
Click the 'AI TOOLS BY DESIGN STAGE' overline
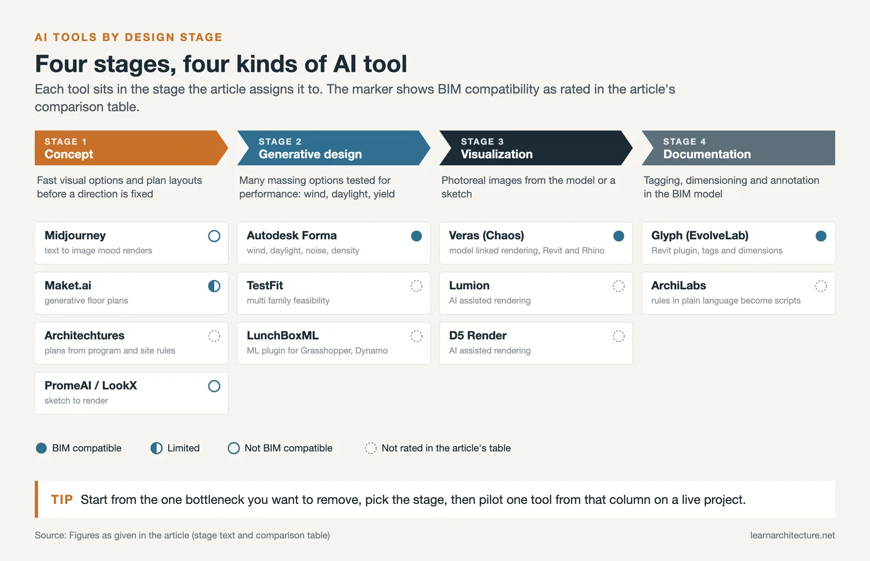pos(129,37)
